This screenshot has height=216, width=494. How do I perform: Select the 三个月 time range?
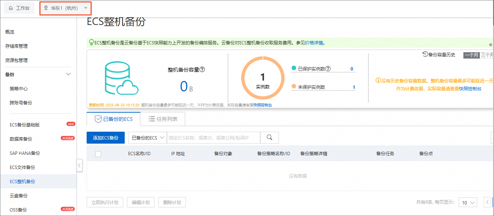(x=487, y=55)
